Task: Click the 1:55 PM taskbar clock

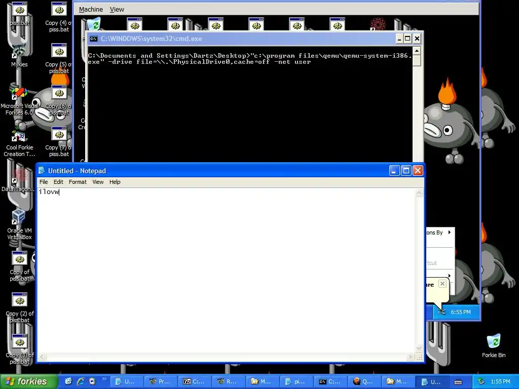Action: [500, 381]
